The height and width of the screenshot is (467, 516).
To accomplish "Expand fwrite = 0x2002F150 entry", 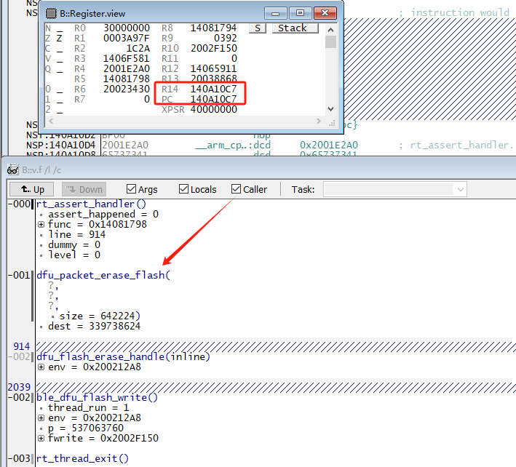I will click(41, 439).
